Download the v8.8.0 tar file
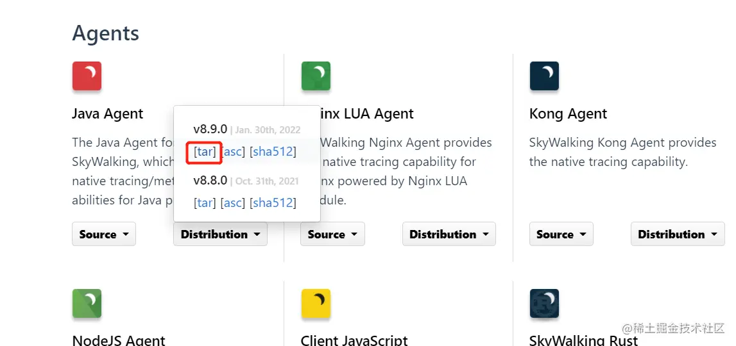736x346 pixels. tap(205, 202)
